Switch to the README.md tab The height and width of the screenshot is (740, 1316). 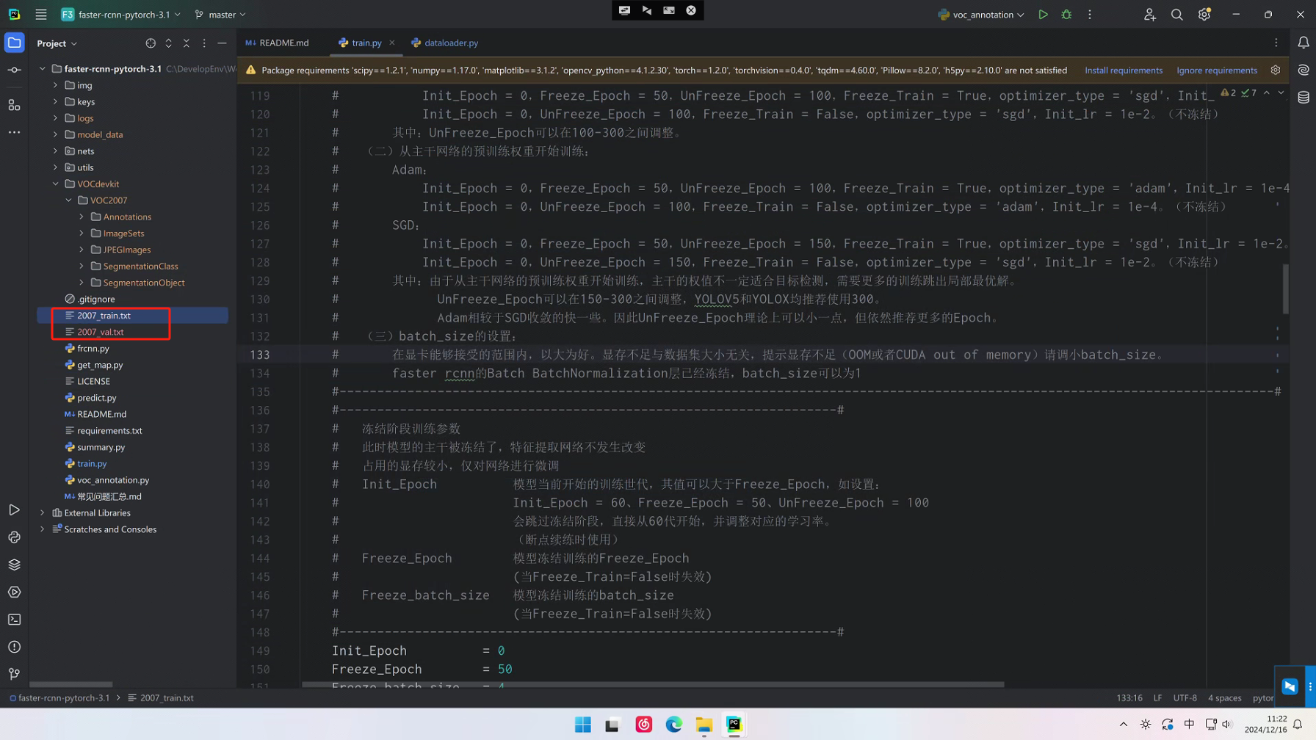(x=278, y=43)
